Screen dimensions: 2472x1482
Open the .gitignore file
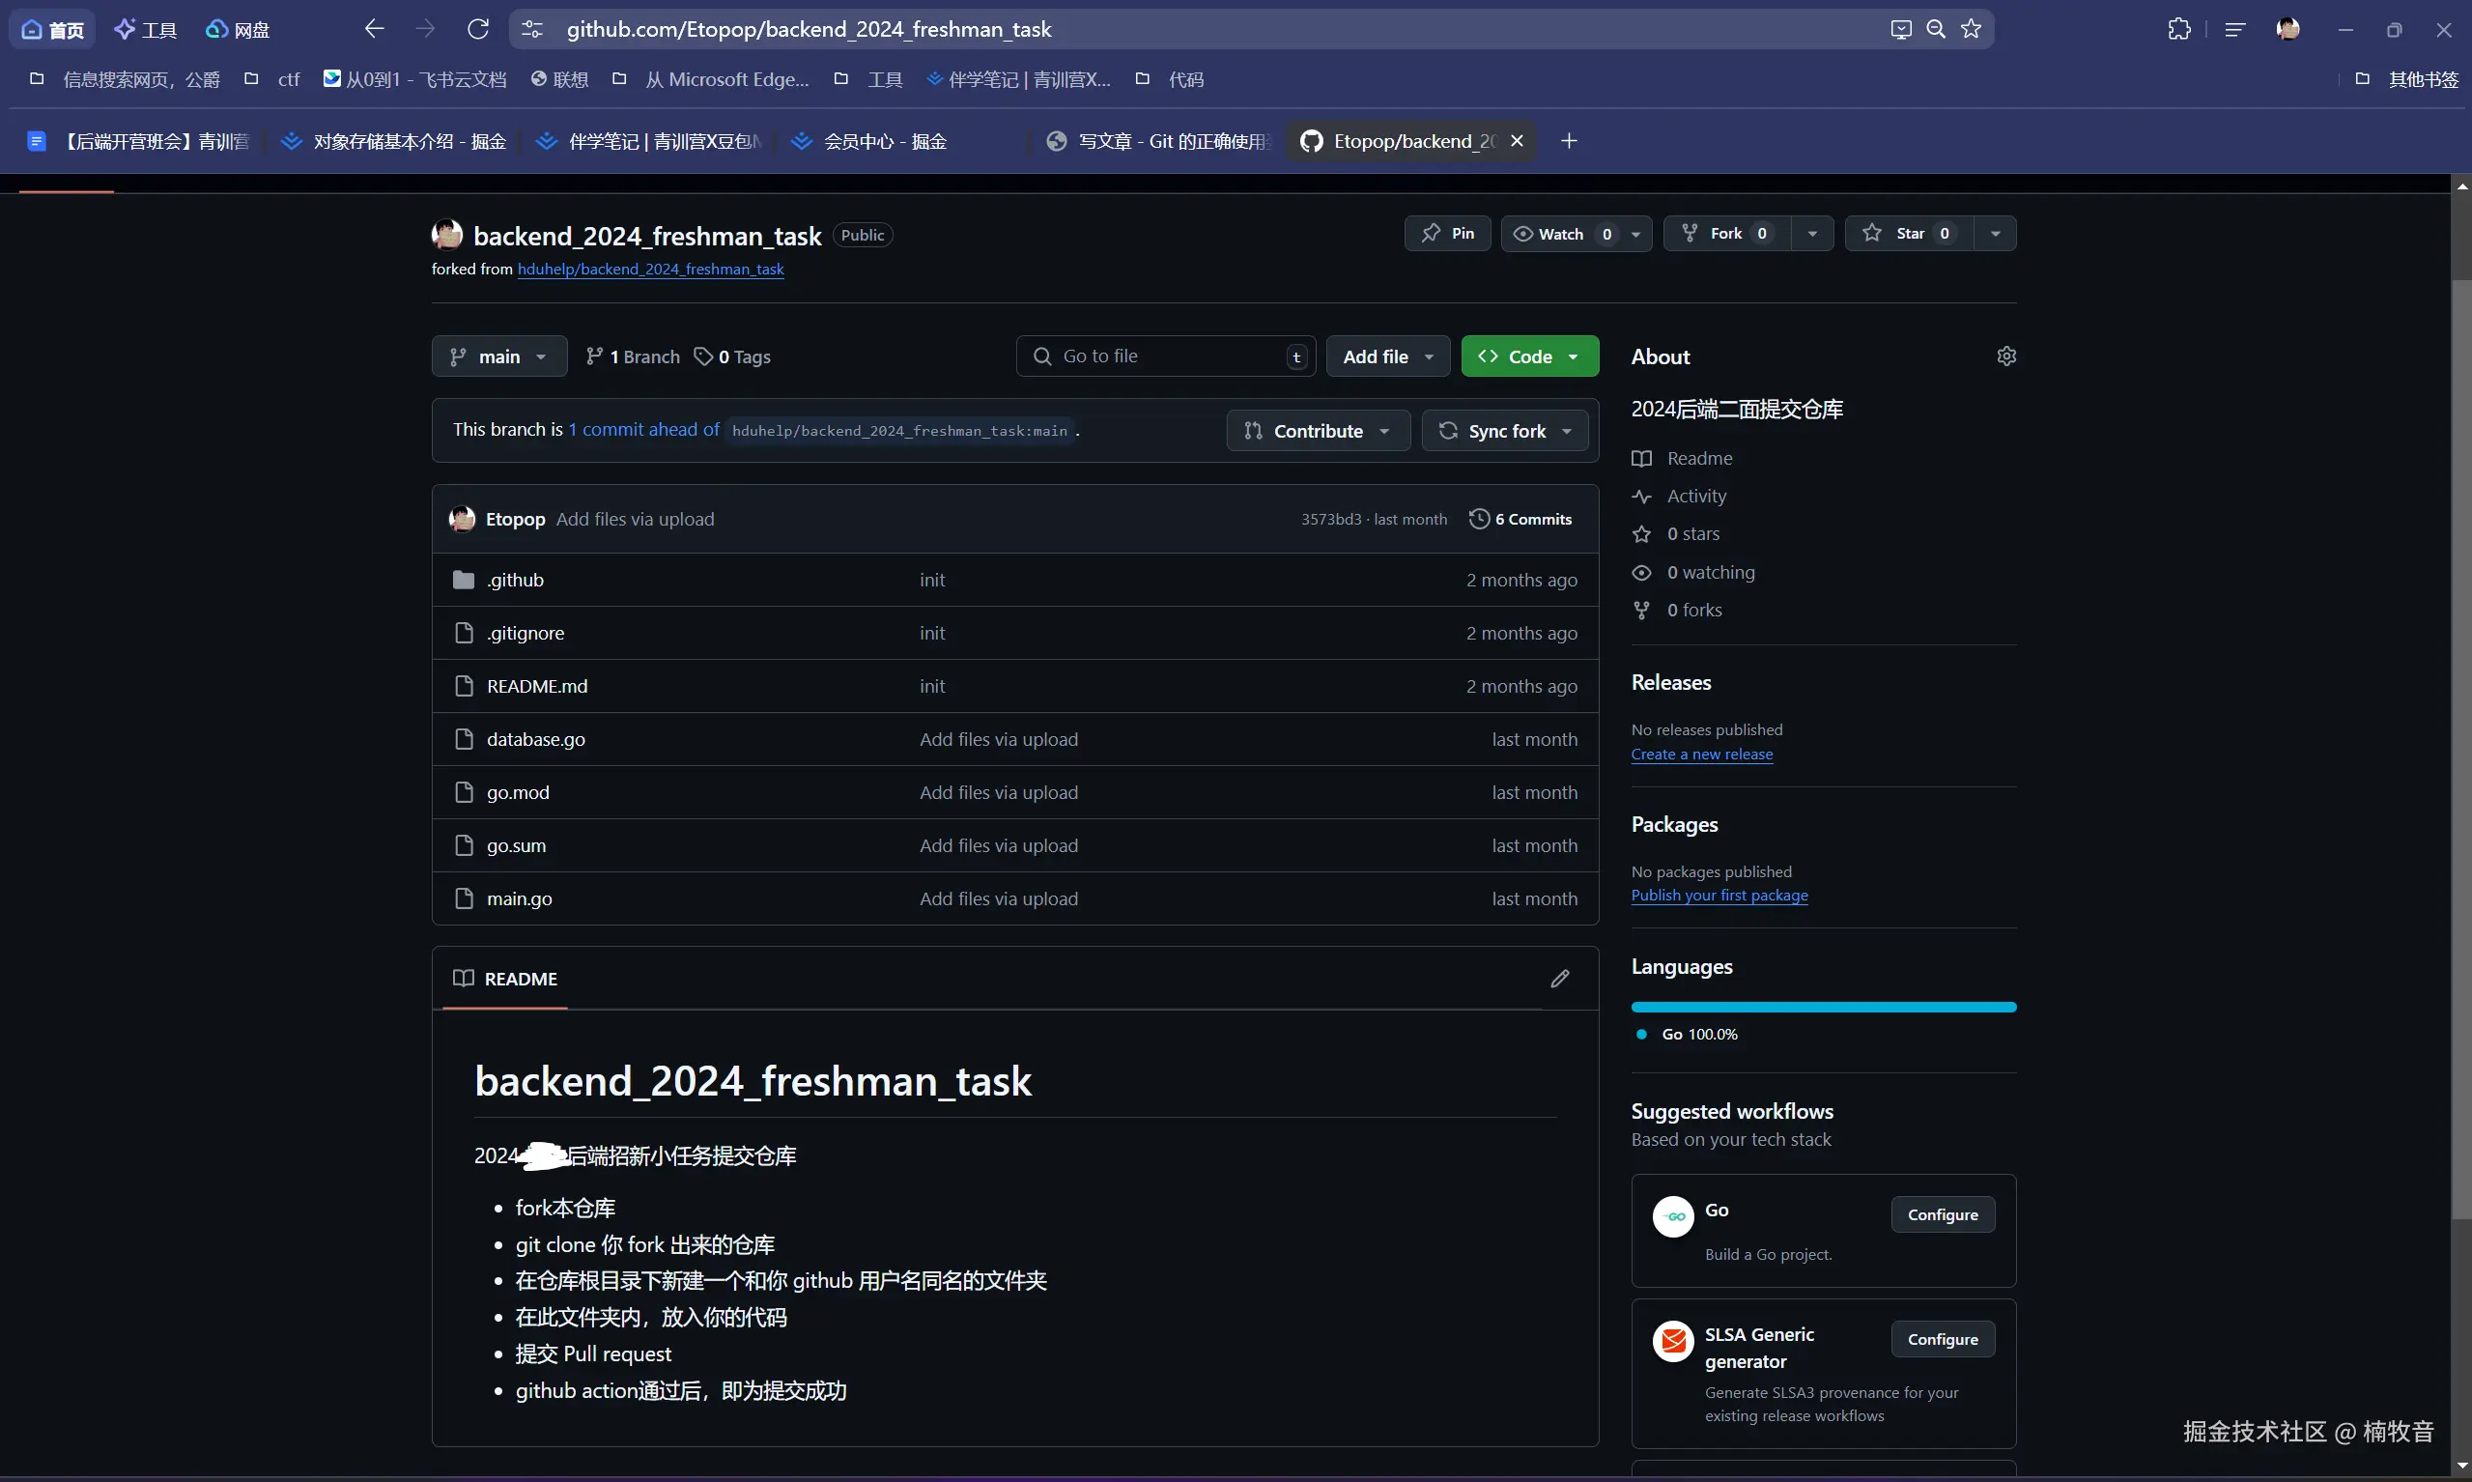(x=526, y=633)
